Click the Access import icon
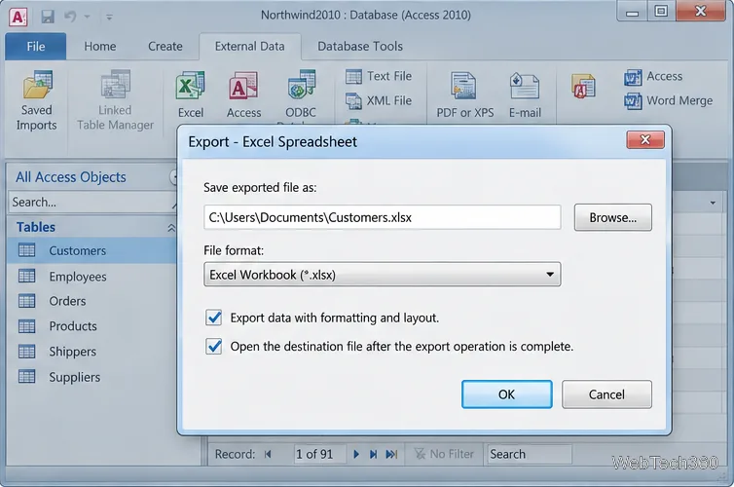 (x=243, y=94)
